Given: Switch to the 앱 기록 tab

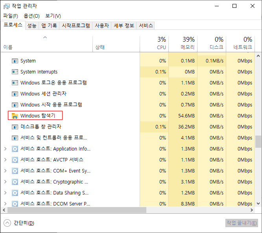Looking at the screenshot, I should pyautogui.click(x=49, y=26).
